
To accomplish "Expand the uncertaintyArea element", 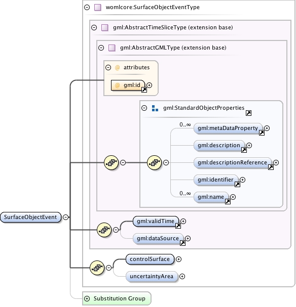I will [182, 277].
